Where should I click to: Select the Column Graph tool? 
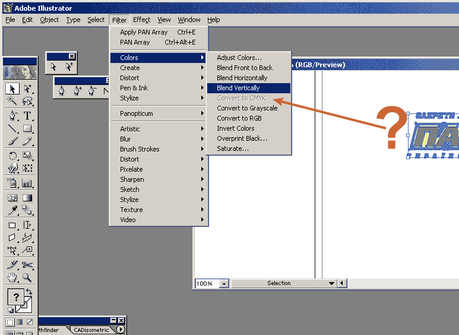27,184
